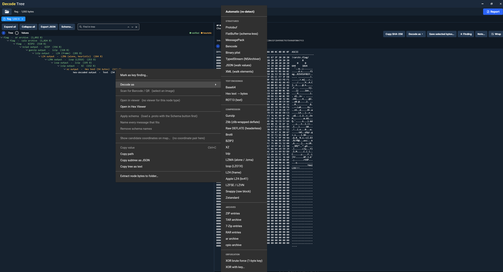Select the Values radio view
The width and height of the screenshot is (503, 272).
tap(17, 33)
